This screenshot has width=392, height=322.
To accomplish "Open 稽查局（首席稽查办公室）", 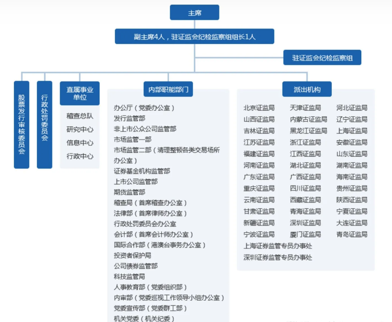I will (x=150, y=203).
